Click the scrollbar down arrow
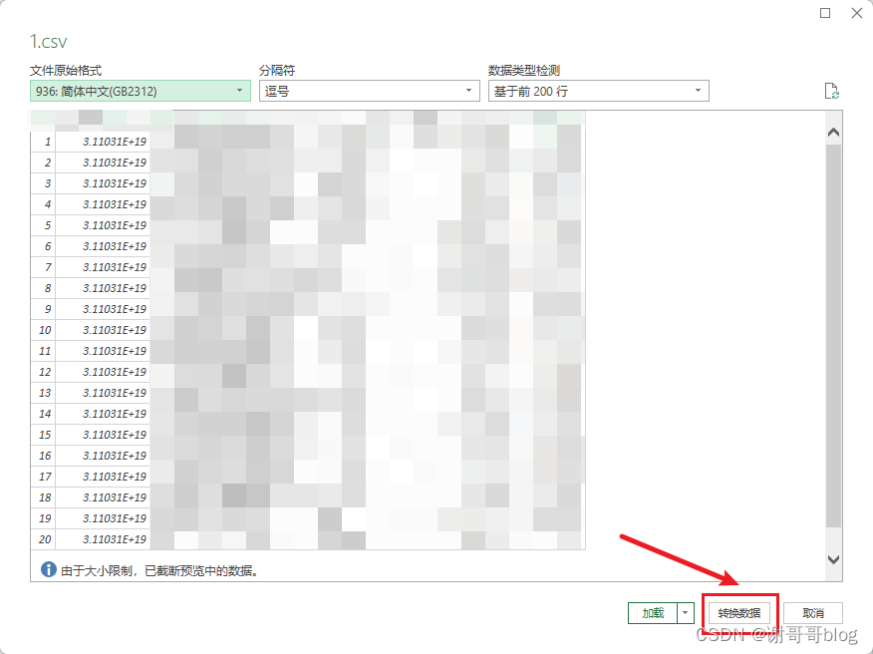Image resolution: width=873 pixels, height=654 pixels. pos(834,559)
